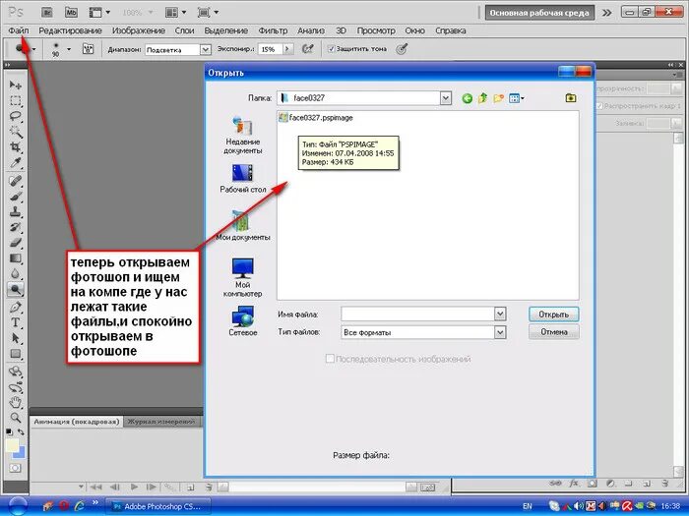Enable the airbrush option icon
Image resolution: width=689 pixels, height=516 pixels.
pyautogui.click(x=307, y=49)
